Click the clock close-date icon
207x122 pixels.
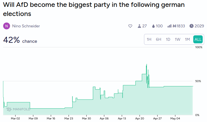(192, 26)
